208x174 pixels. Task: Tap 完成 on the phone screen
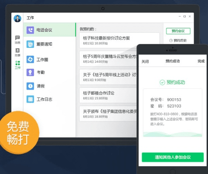[x=201, y=61]
